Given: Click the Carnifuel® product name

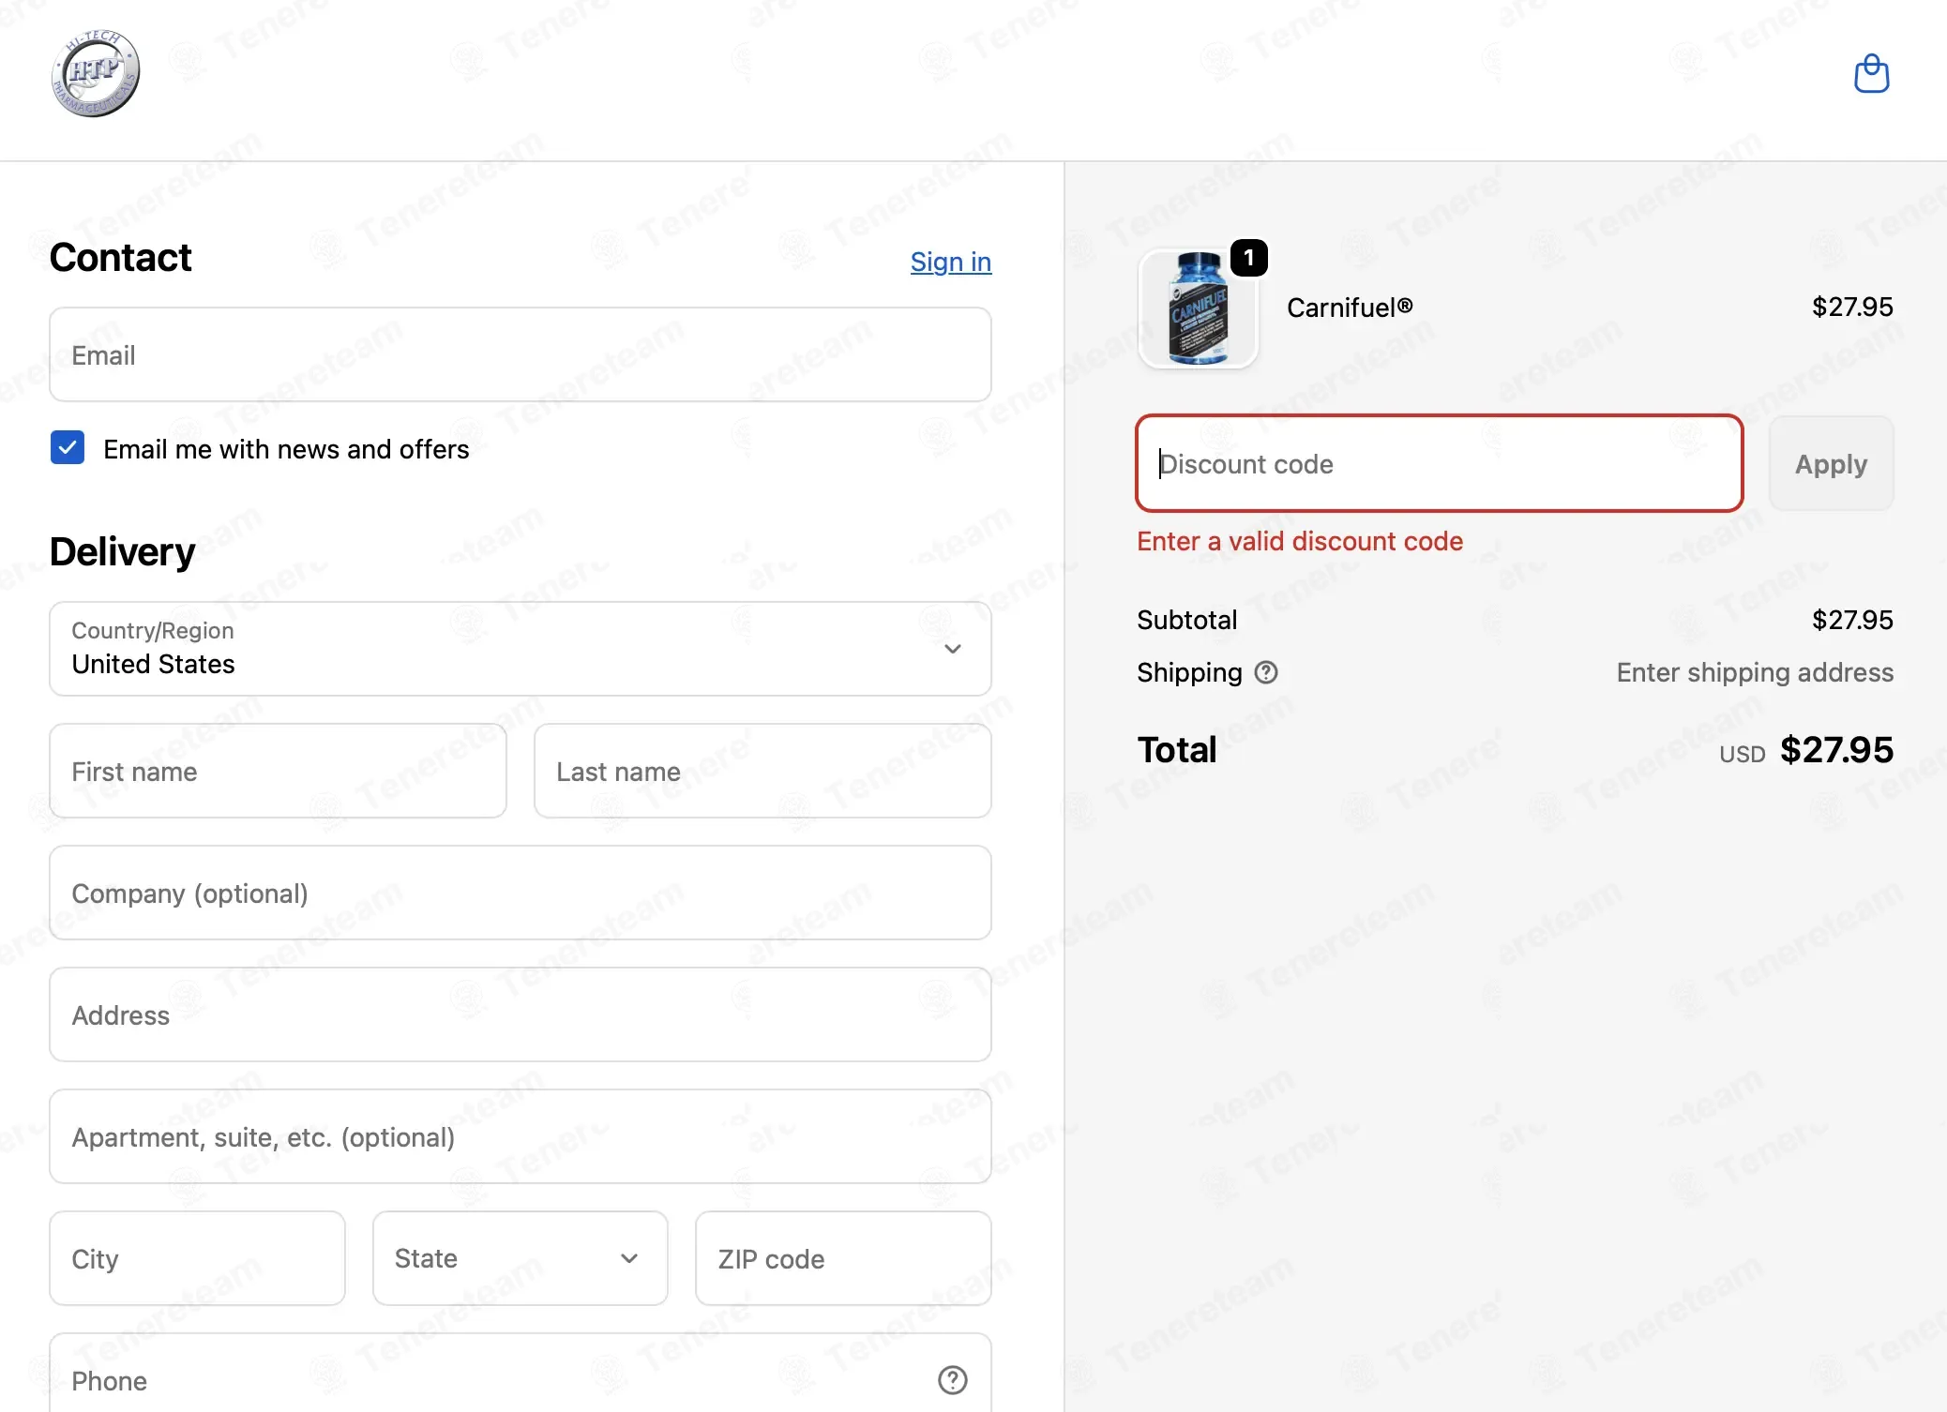Looking at the screenshot, I should pos(1350,308).
